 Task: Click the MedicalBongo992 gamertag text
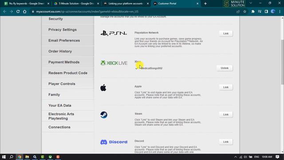click(x=151, y=68)
